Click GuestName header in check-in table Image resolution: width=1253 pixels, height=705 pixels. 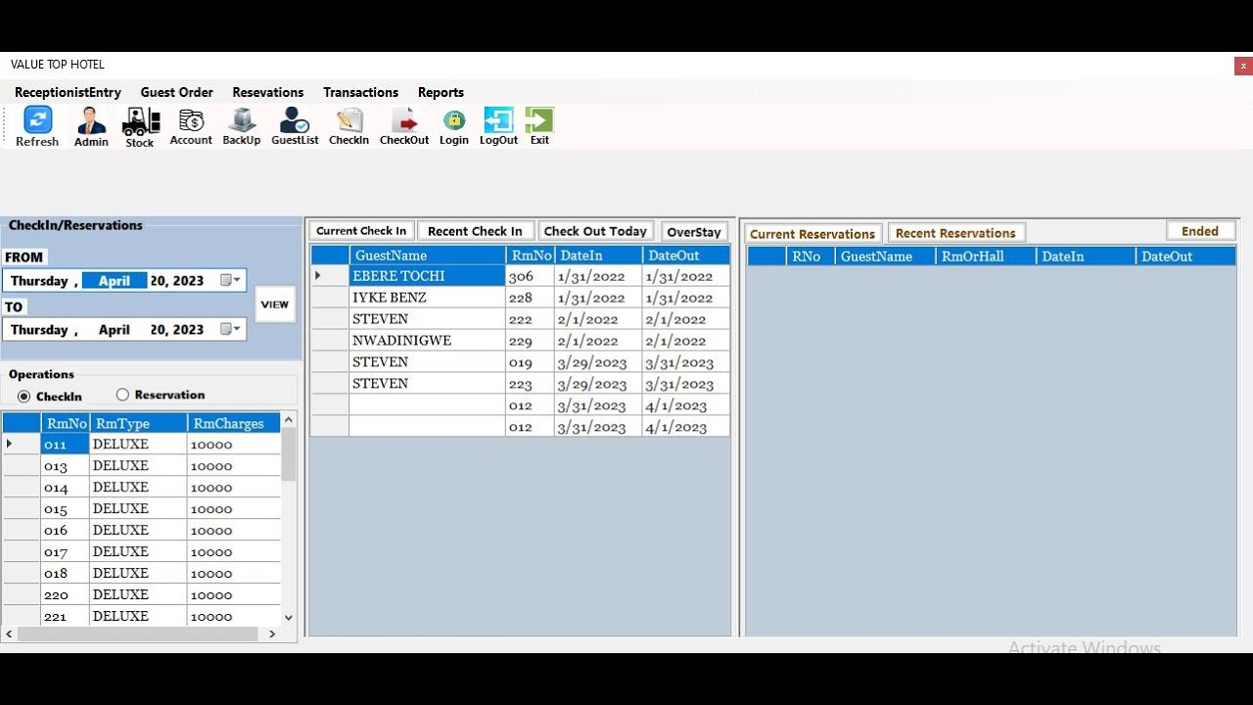click(x=428, y=256)
